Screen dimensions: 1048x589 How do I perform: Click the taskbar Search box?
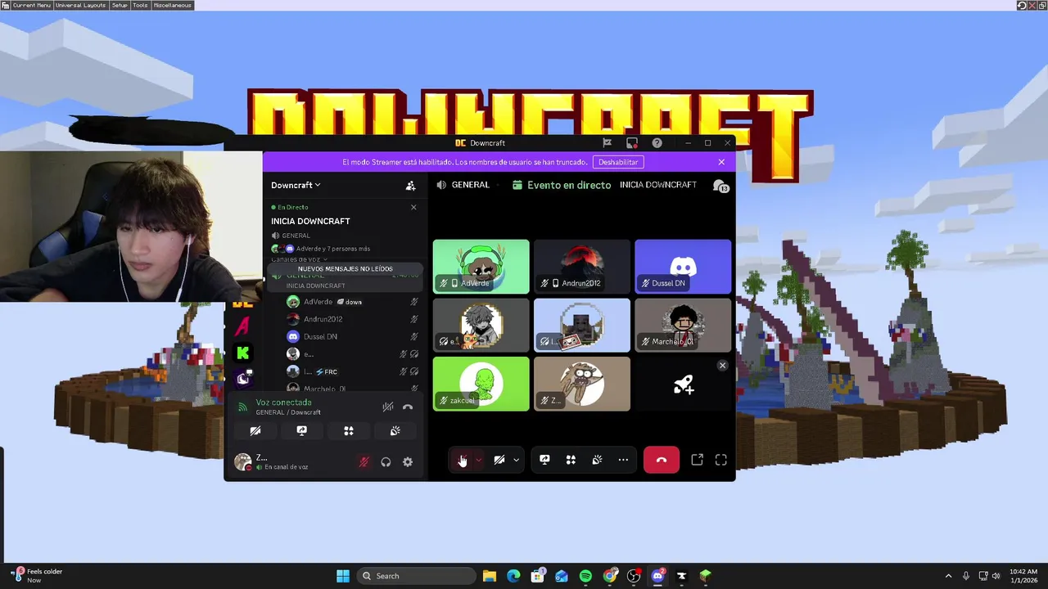[416, 576]
